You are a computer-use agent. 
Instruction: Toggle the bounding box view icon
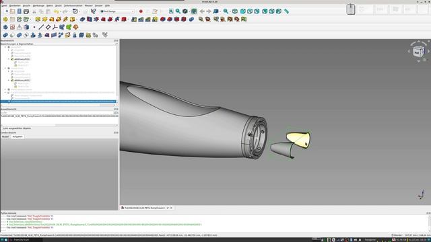[x=194, y=11]
